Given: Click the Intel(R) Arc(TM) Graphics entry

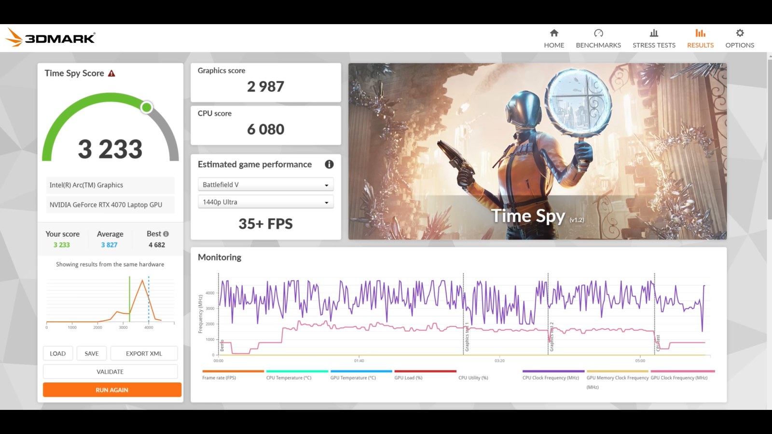Looking at the screenshot, I should pyautogui.click(x=110, y=185).
